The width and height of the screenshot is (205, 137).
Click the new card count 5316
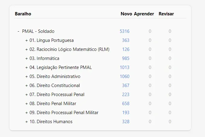click(x=125, y=31)
